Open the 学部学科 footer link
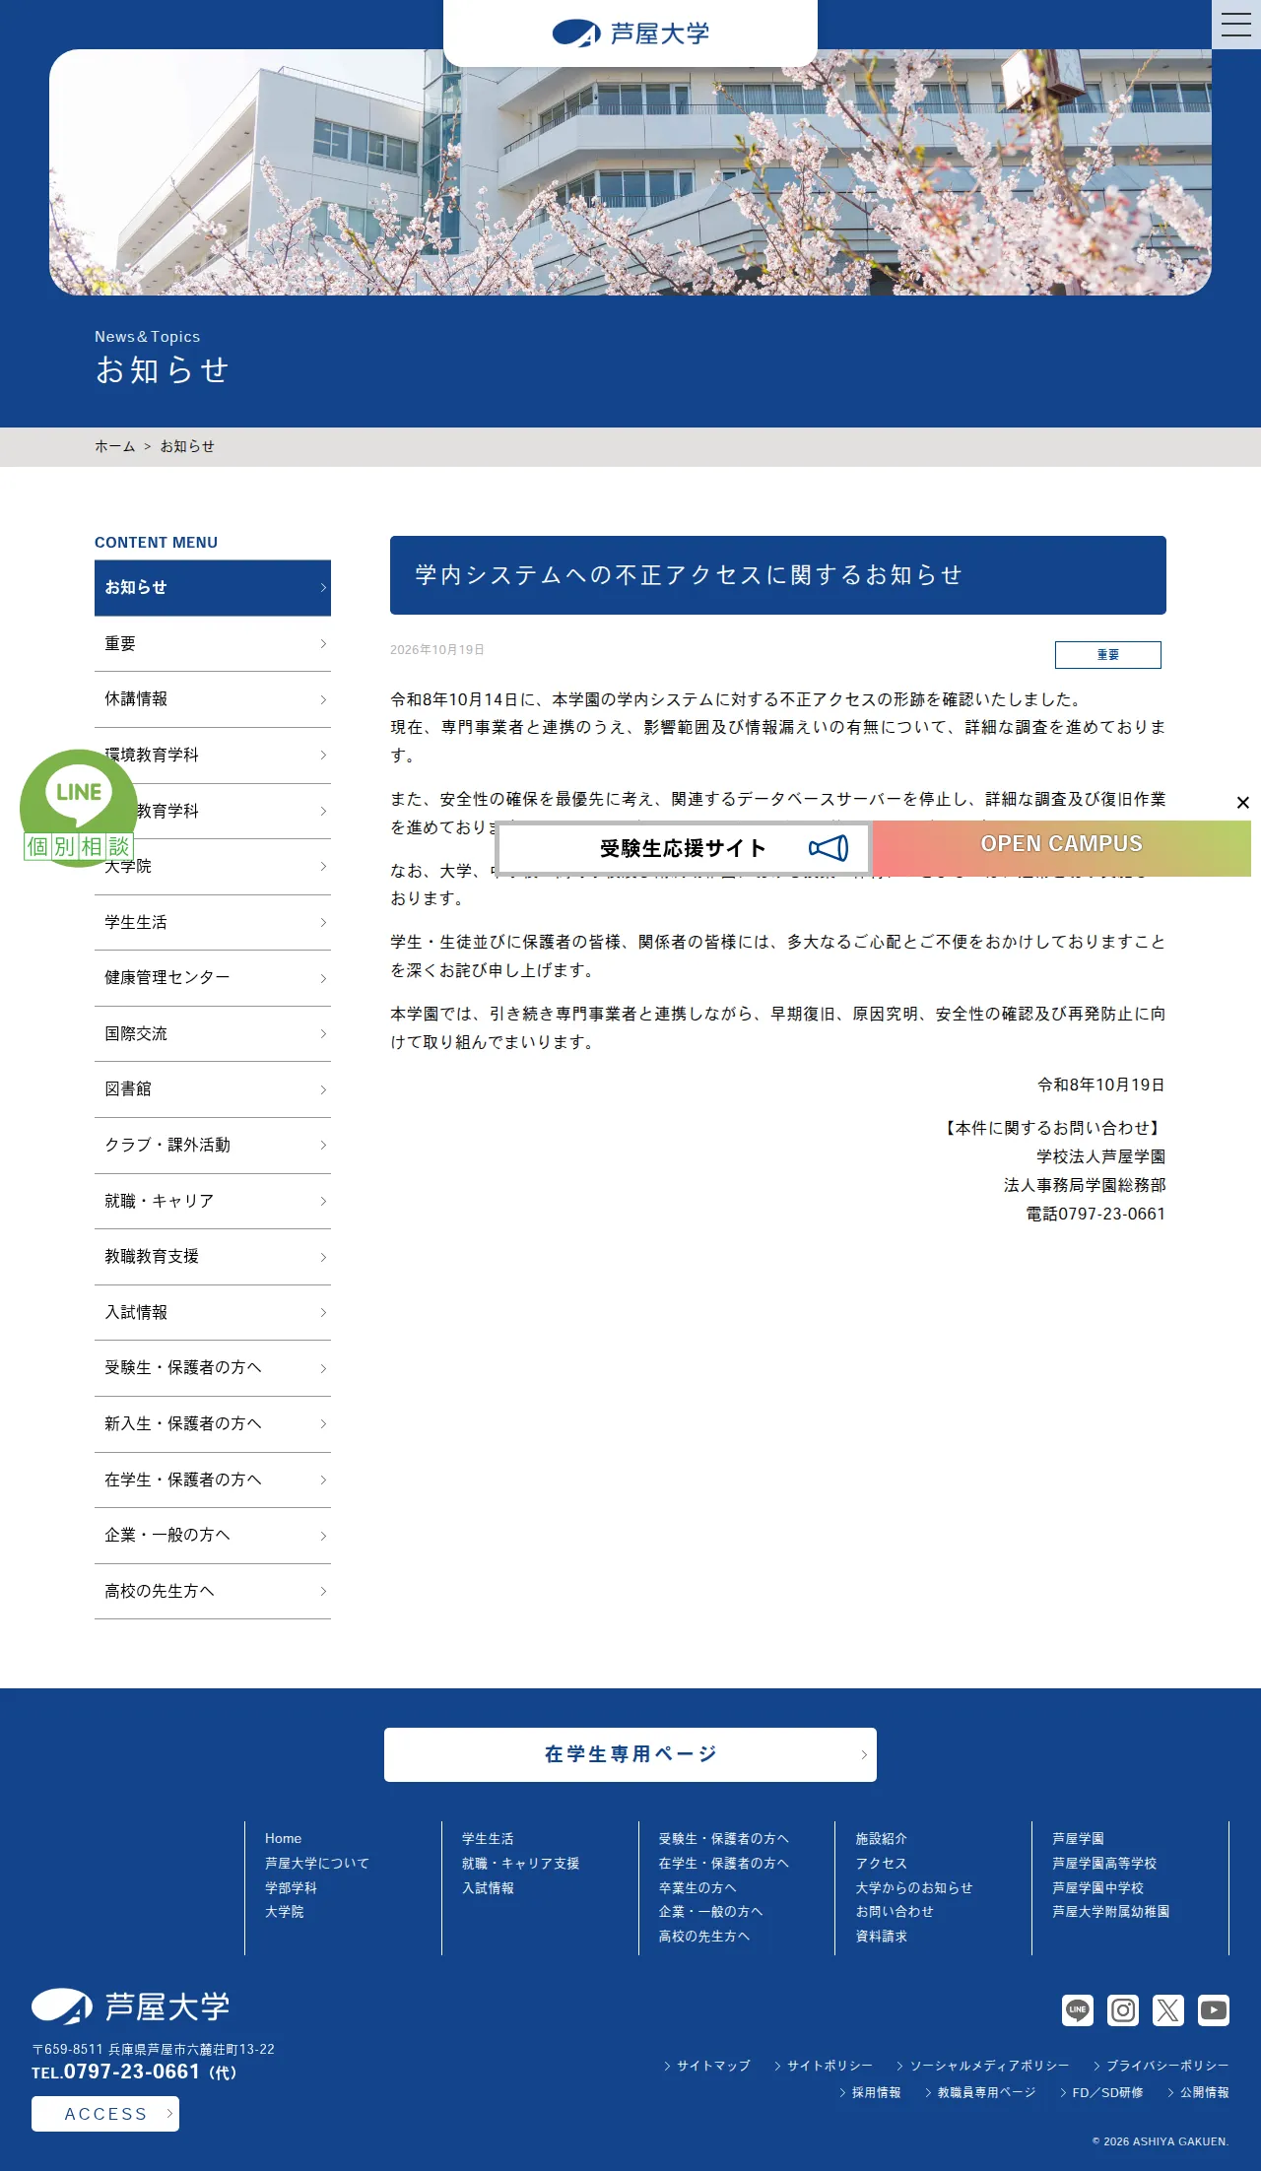 [292, 1888]
